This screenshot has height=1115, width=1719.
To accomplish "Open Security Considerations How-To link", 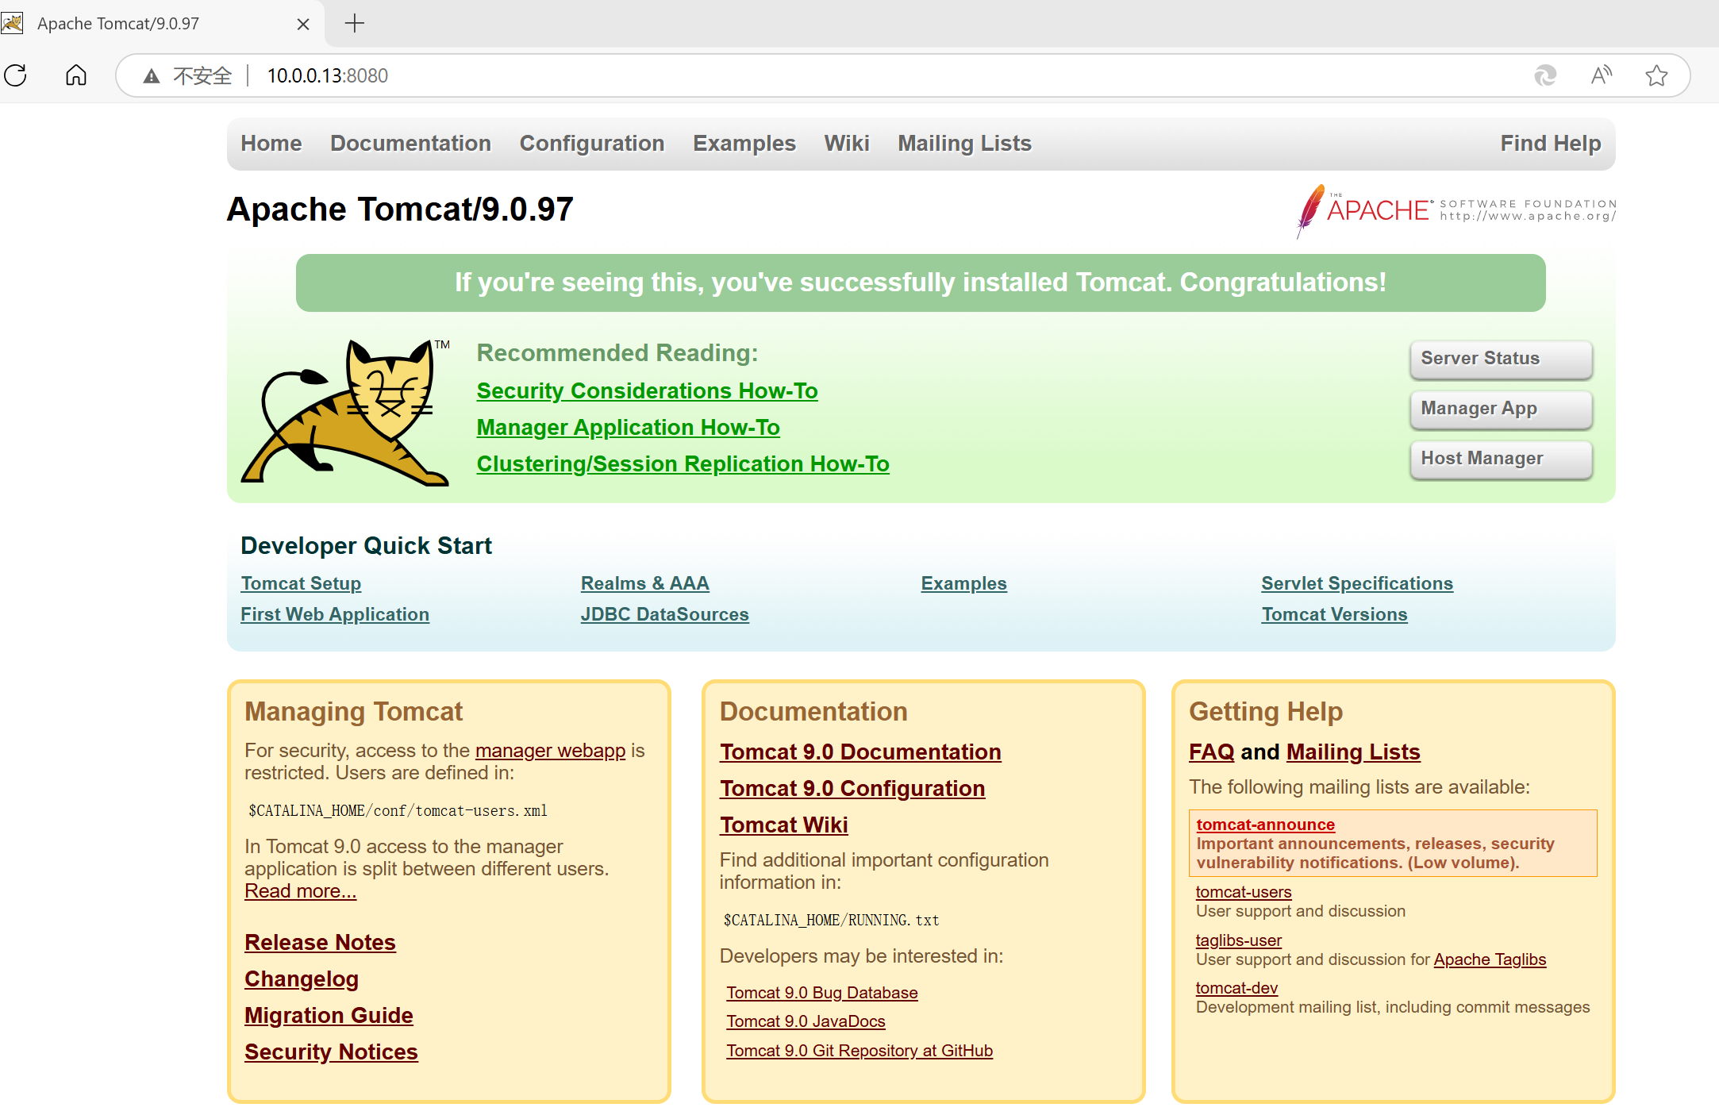I will (x=647, y=391).
